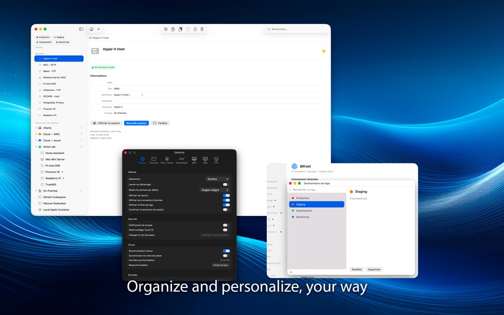Image resolution: width=504 pixels, height=315 pixels.
Task: Click the Hyper-V Host server icon
Action: pos(95,51)
